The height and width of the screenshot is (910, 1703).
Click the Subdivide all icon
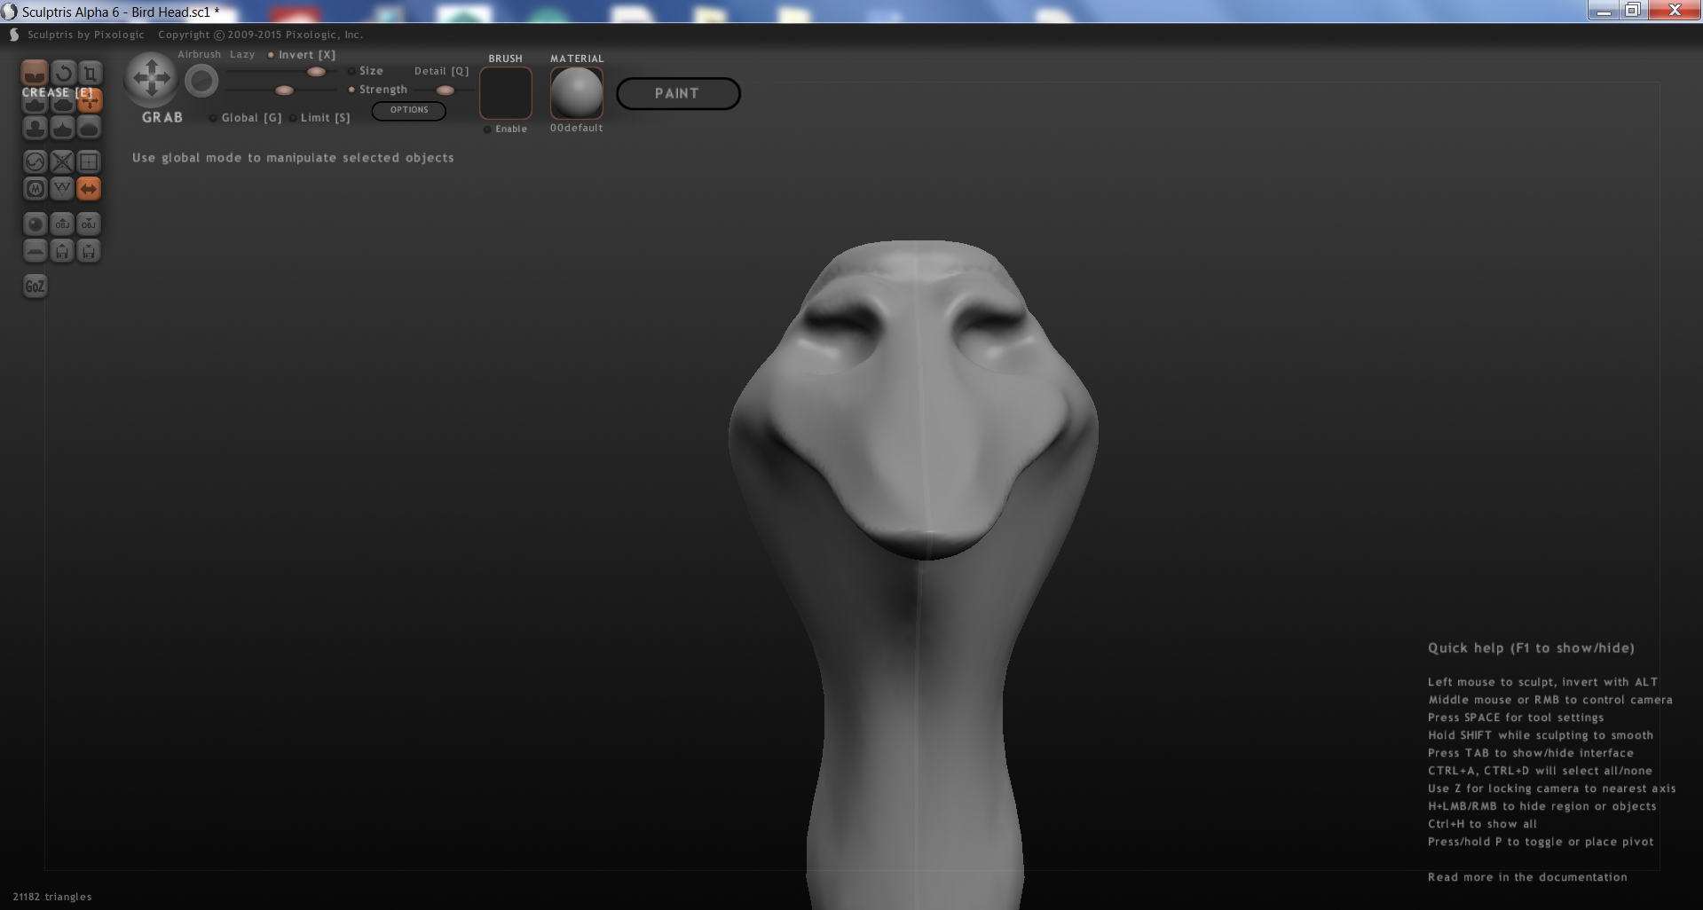point(90,161)
